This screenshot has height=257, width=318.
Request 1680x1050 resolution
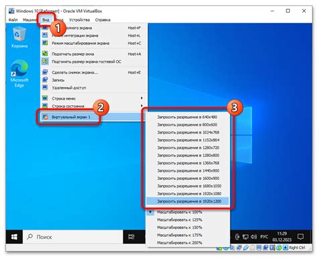coord(188,186)
